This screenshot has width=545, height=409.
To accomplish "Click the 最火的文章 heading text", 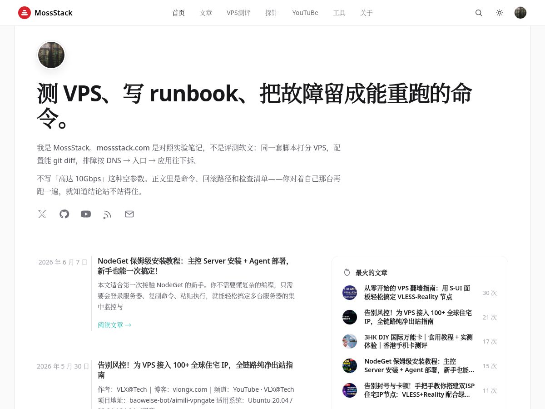I will 372,273.
